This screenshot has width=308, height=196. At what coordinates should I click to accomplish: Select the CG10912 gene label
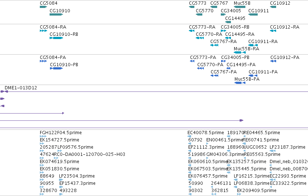point(280,3)
